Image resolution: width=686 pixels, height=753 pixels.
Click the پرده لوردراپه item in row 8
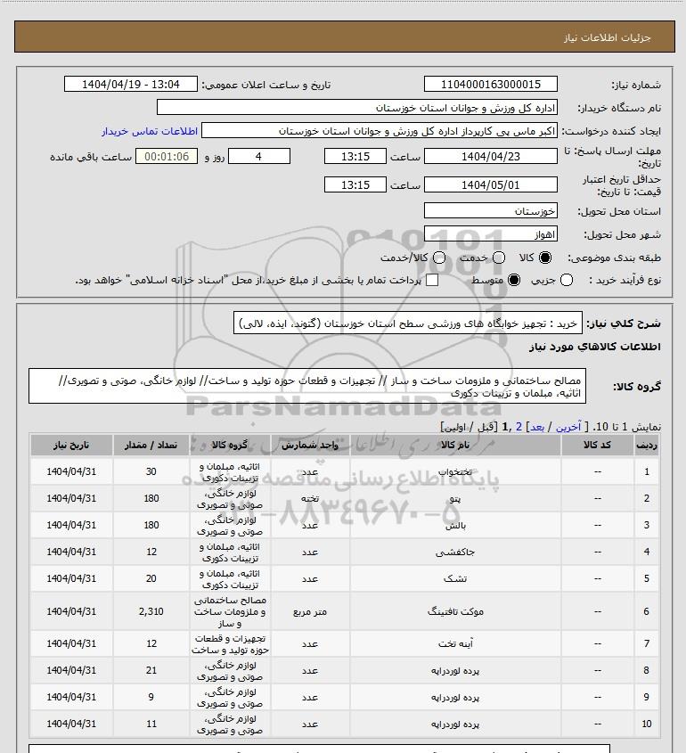pyautogui.click(x=455, y=670)
